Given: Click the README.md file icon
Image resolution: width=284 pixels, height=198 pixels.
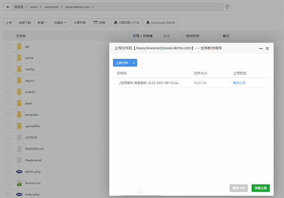Looking at the screenshot, I should (x=19, y=149).
